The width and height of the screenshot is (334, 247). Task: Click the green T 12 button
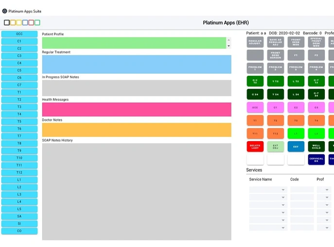[276, 81]
